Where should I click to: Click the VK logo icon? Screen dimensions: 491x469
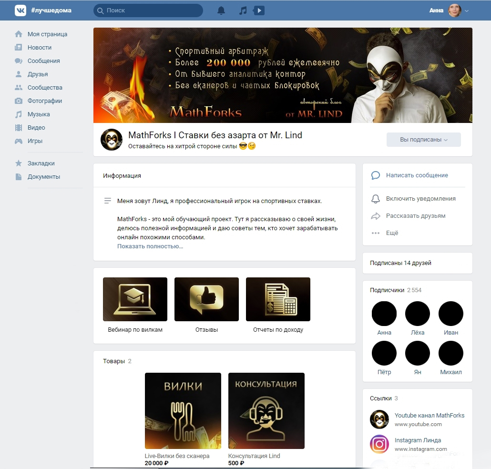(x=20, y=10)
